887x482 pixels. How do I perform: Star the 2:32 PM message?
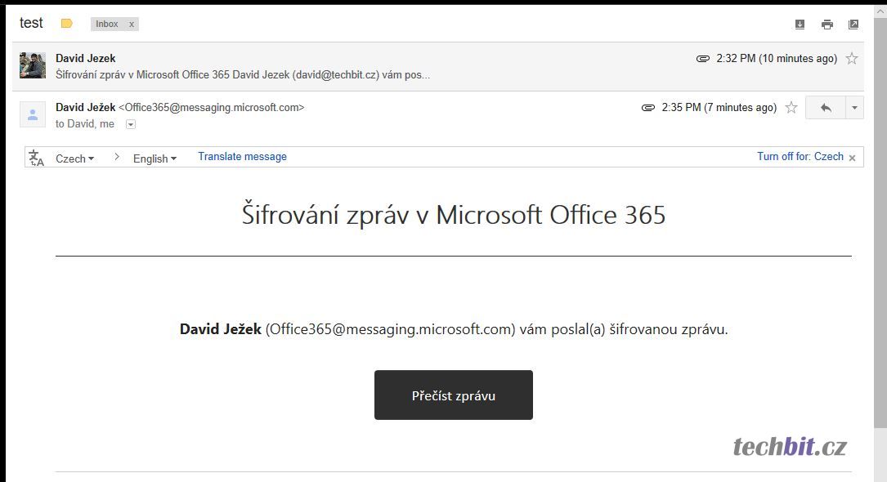point(852,59)
